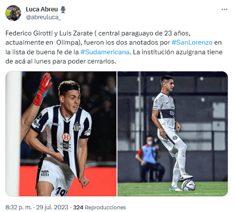Screen dimensions: 233x212
Task: Click the club crest on the striped jersey
Action: pos(77,127)
